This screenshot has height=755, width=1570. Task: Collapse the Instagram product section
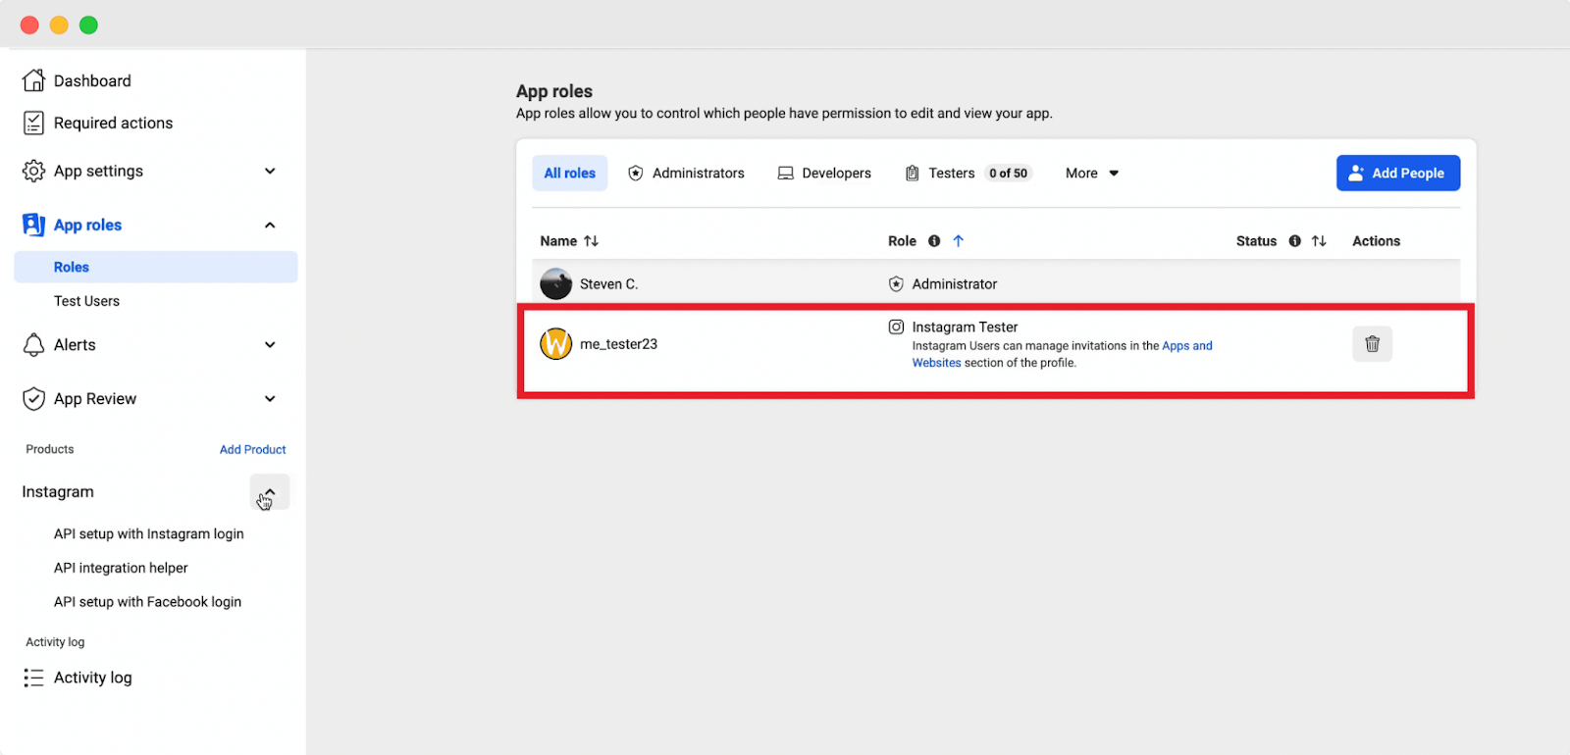[270, 492]
